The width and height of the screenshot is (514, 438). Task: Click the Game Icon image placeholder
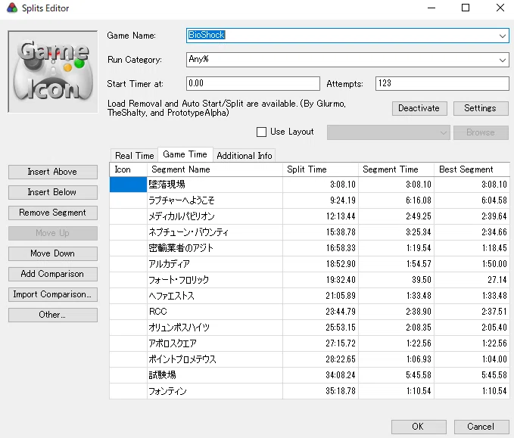[x=53, y=72]
